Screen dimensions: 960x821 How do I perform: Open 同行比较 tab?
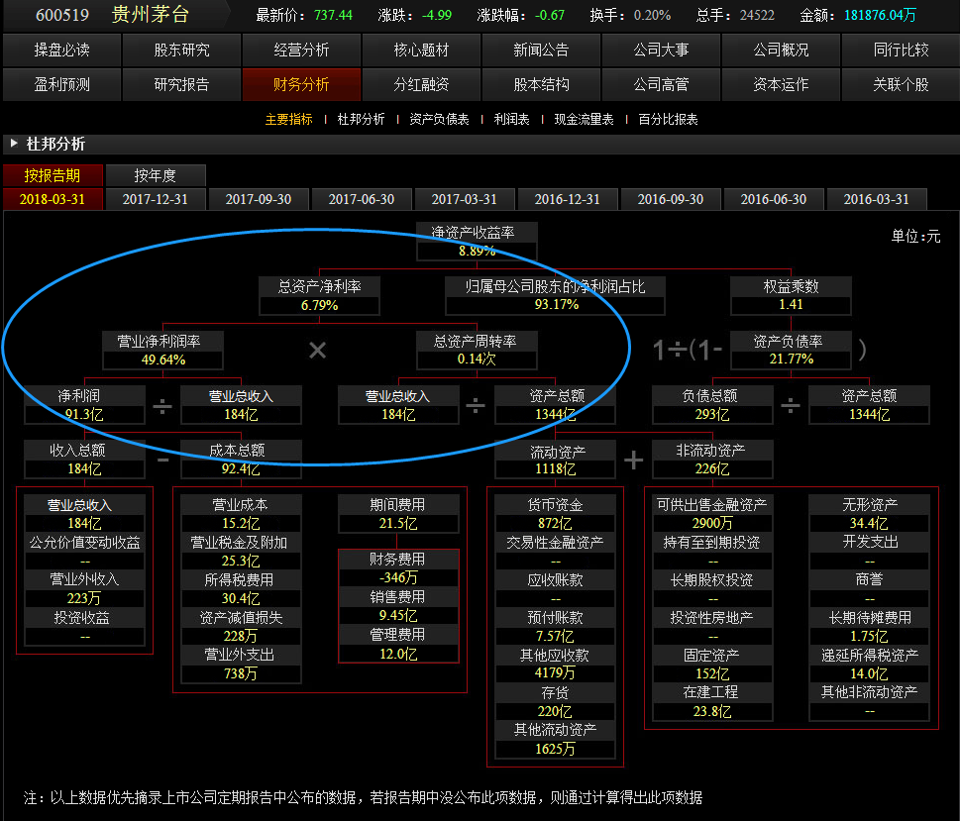point(902,50)
